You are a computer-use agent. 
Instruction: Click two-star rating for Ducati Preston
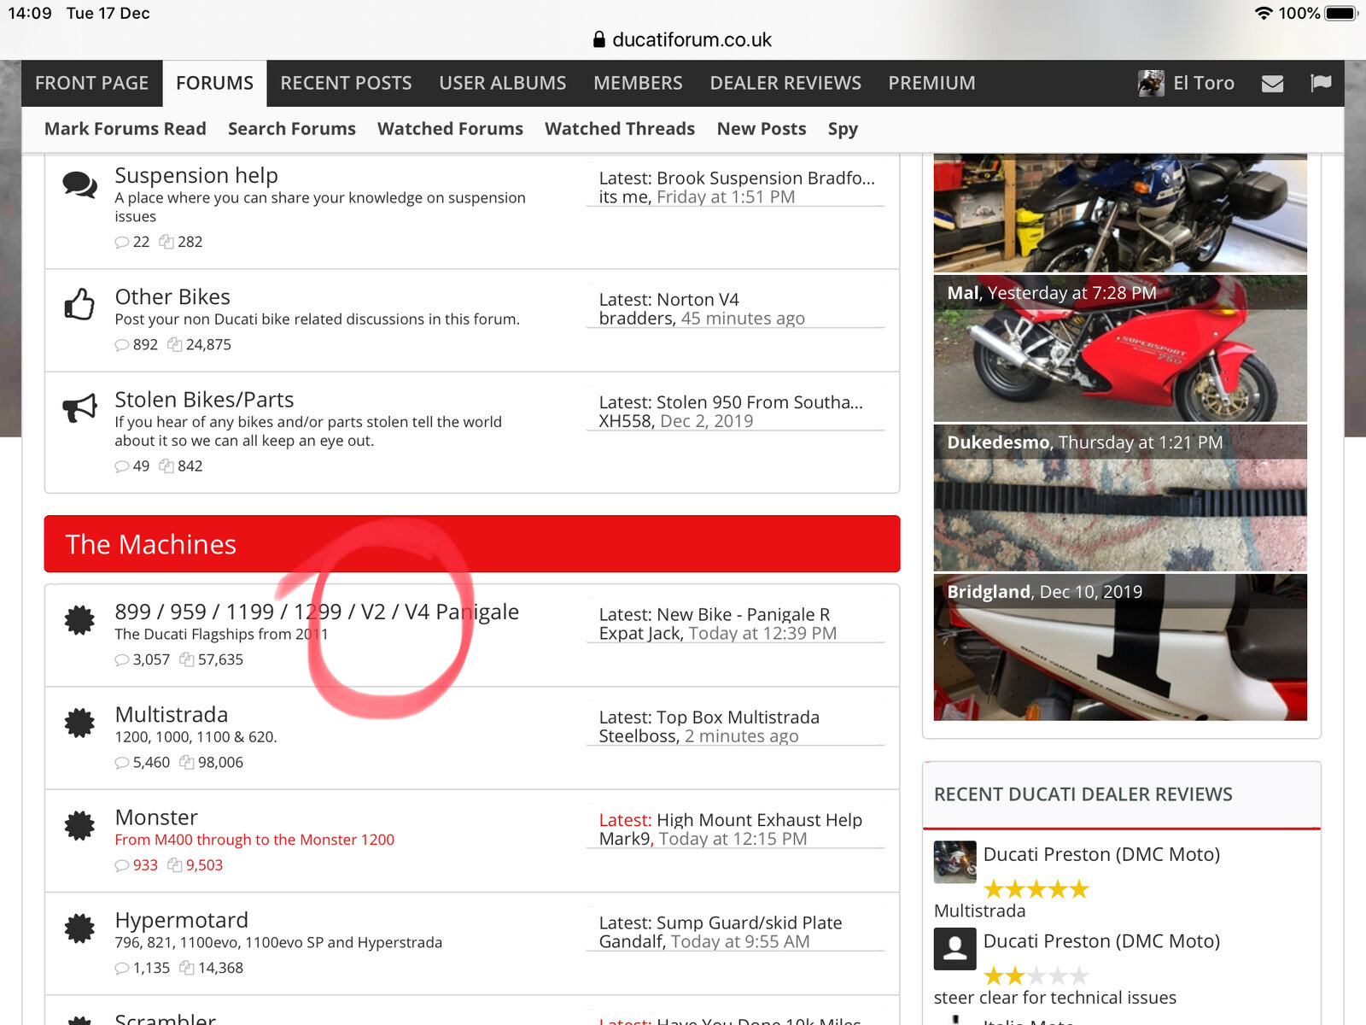pos(1036,975)
